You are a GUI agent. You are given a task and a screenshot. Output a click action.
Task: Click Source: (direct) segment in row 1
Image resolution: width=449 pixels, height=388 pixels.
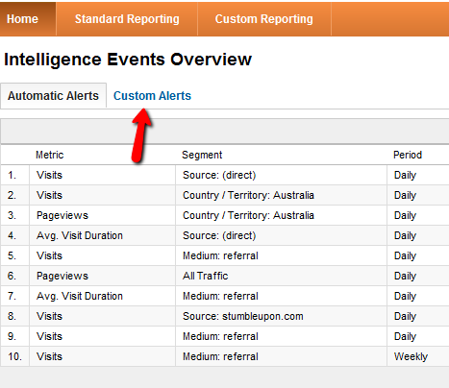point(219,175)
